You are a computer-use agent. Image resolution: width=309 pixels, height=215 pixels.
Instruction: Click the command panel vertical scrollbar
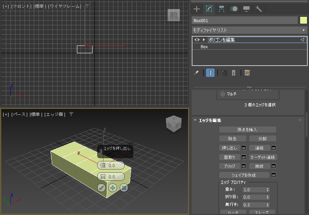307,124
